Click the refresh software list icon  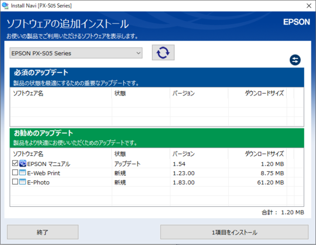point(163,53)
